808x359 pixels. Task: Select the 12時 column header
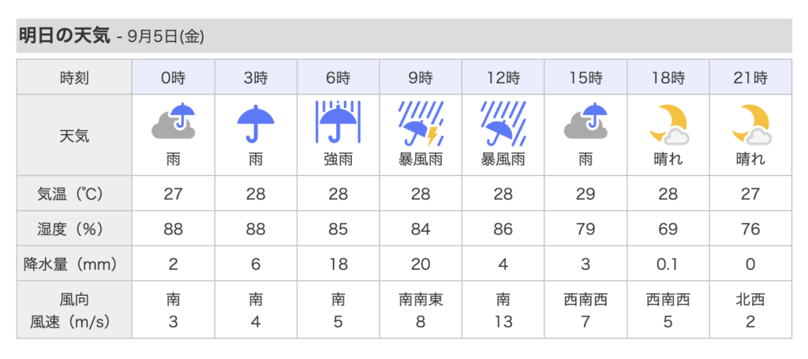(503, 77)
